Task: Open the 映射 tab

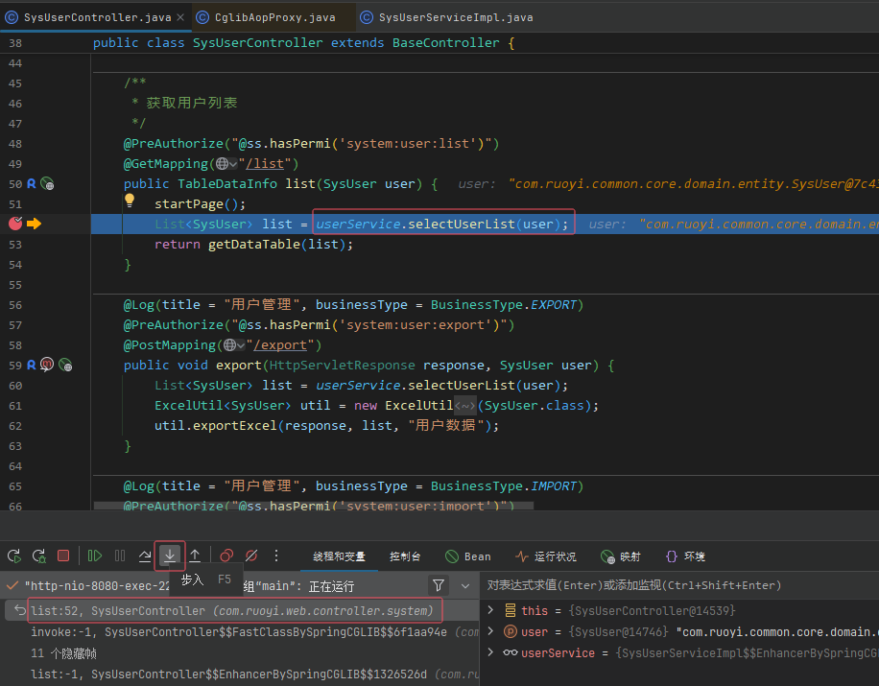Action: click(x=620, y=556)
